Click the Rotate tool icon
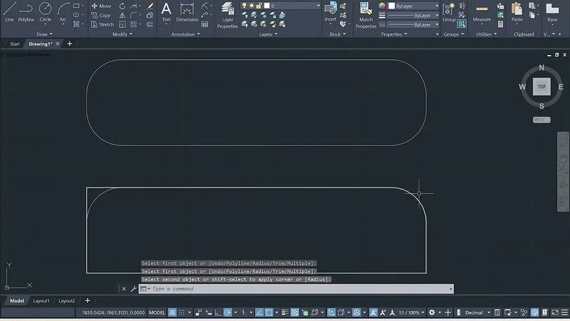Image resolution: width=570 pixels, height=321 pixels. point(123,6)
